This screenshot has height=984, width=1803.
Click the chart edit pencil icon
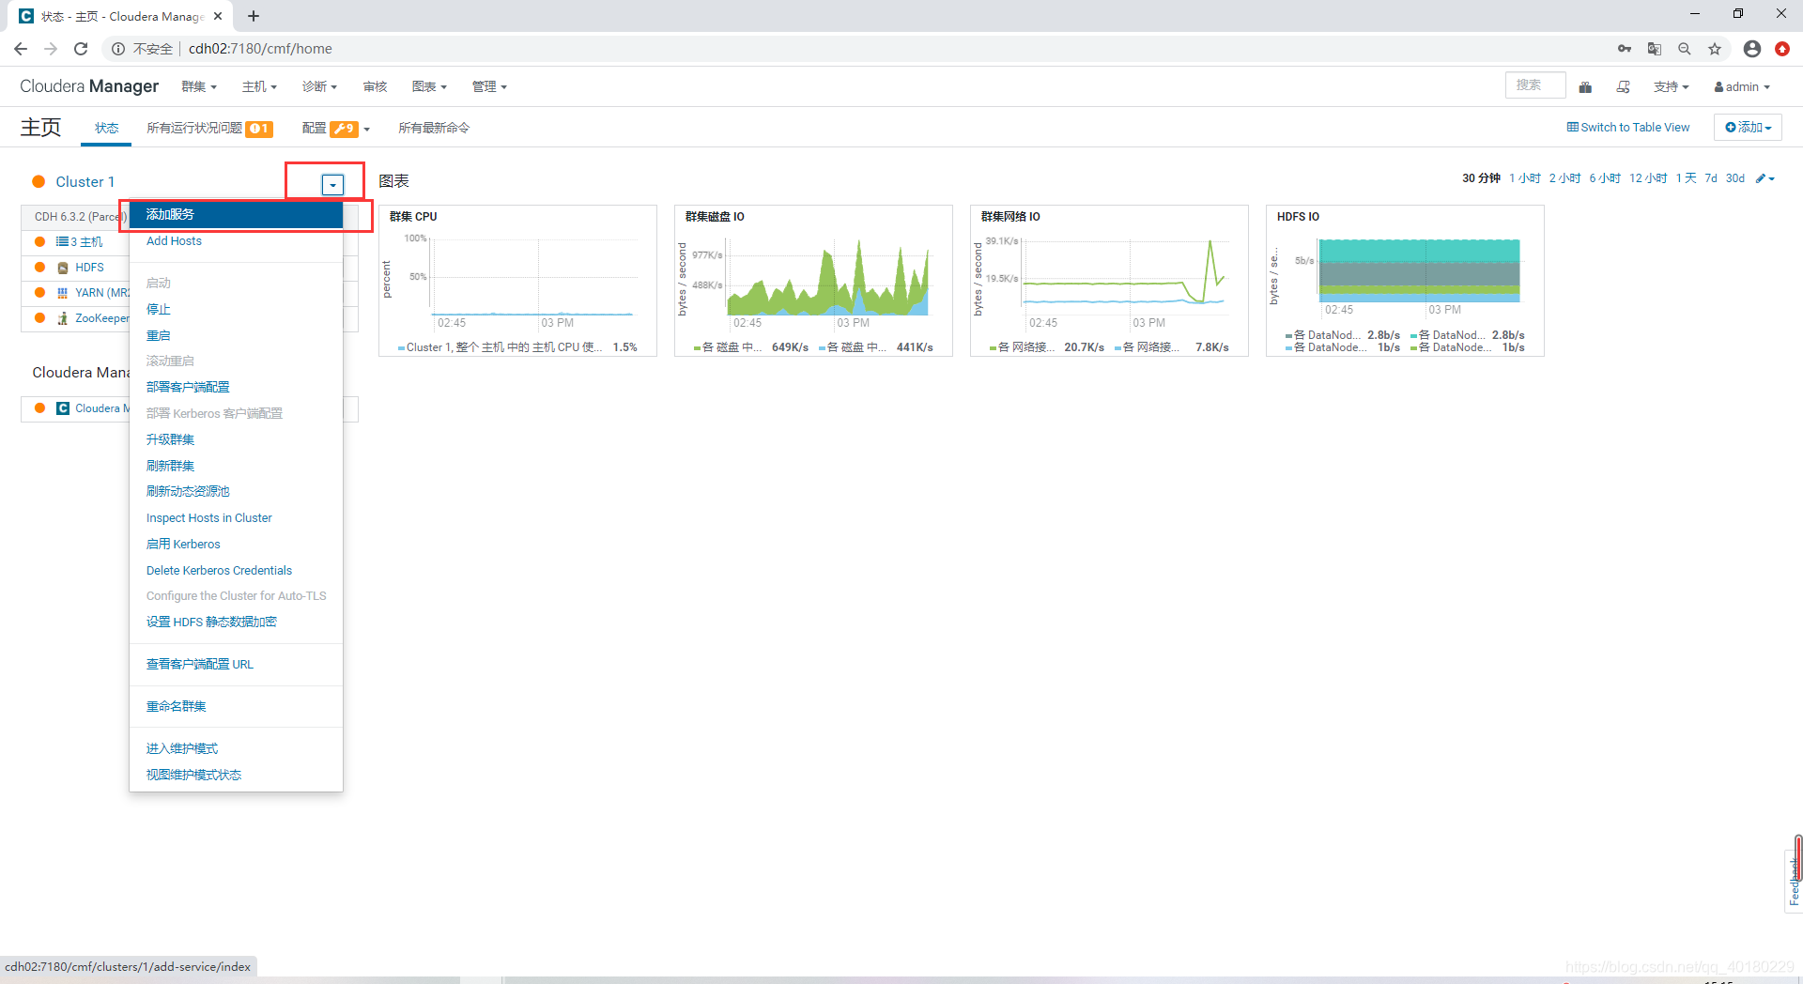pyautogui.click(x=1761, y=178)
